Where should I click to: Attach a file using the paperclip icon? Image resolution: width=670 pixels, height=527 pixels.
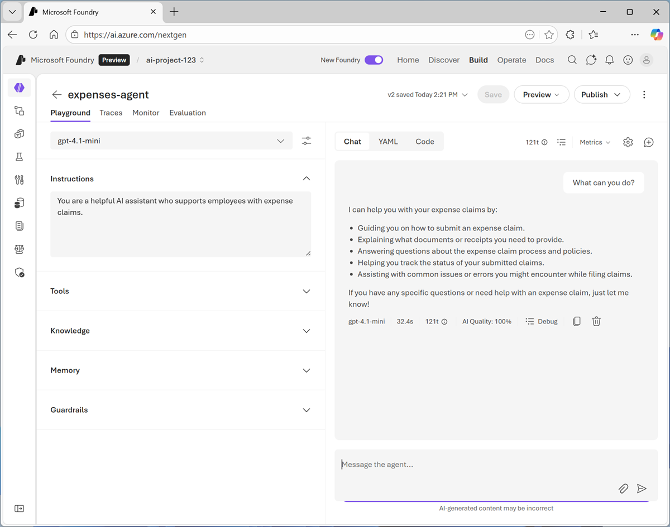pos(623,489)
